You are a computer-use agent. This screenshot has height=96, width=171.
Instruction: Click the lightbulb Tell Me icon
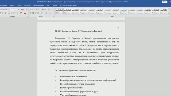[x=61, y=5]
